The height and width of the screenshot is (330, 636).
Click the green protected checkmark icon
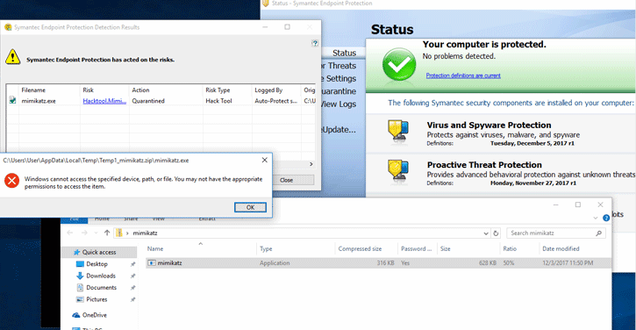click(x=399, y=64)
